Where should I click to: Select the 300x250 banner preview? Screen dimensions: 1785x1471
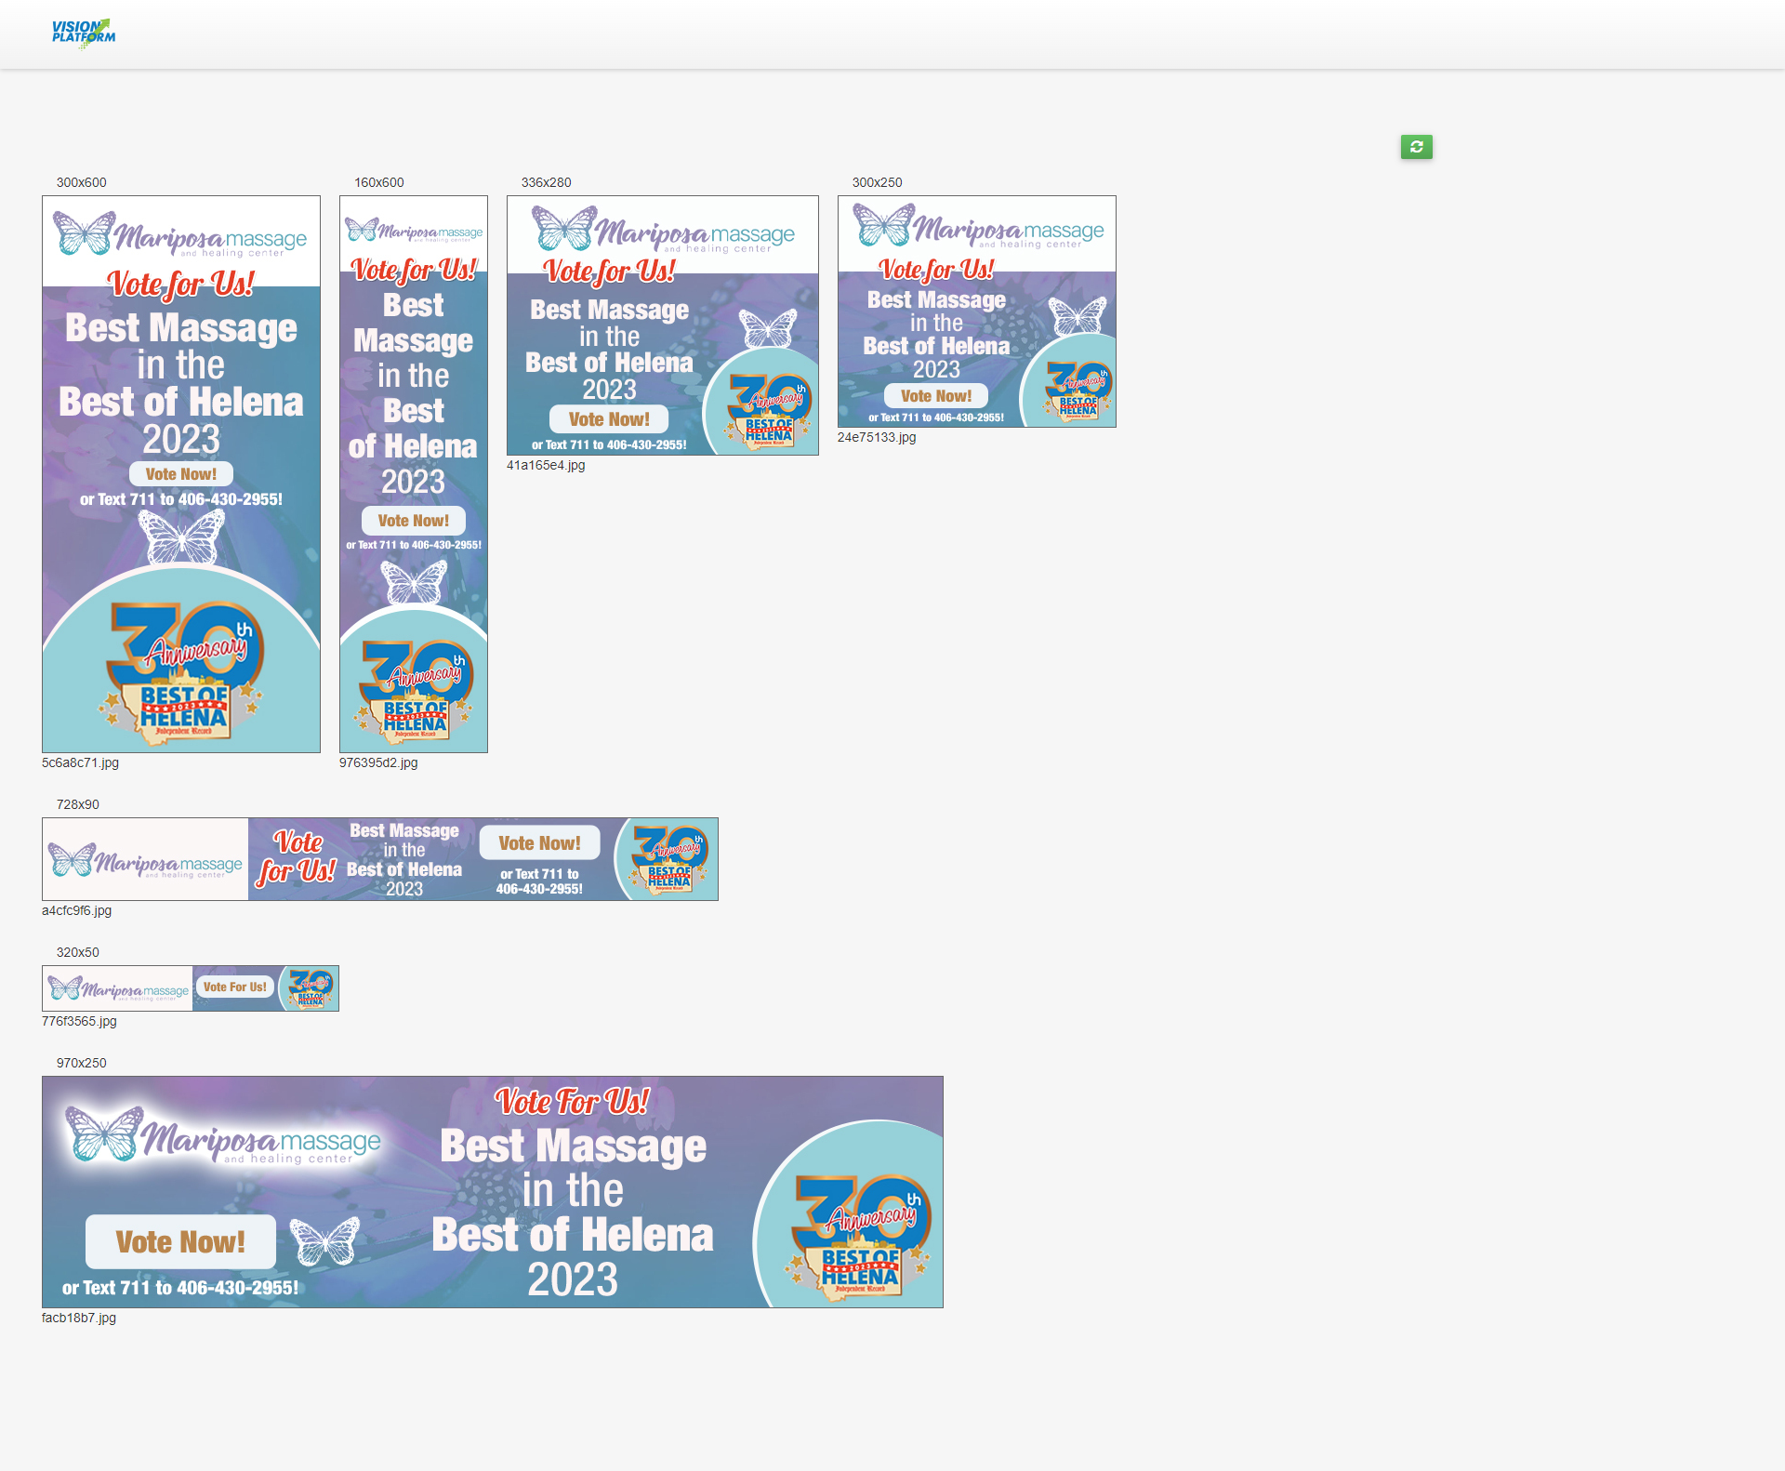click(976, 311)
